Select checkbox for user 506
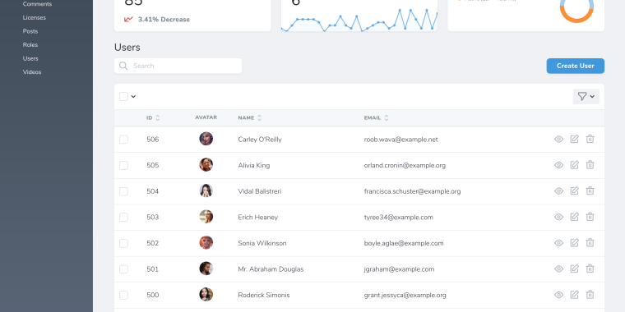625x312 pixels. coord(123,140)
